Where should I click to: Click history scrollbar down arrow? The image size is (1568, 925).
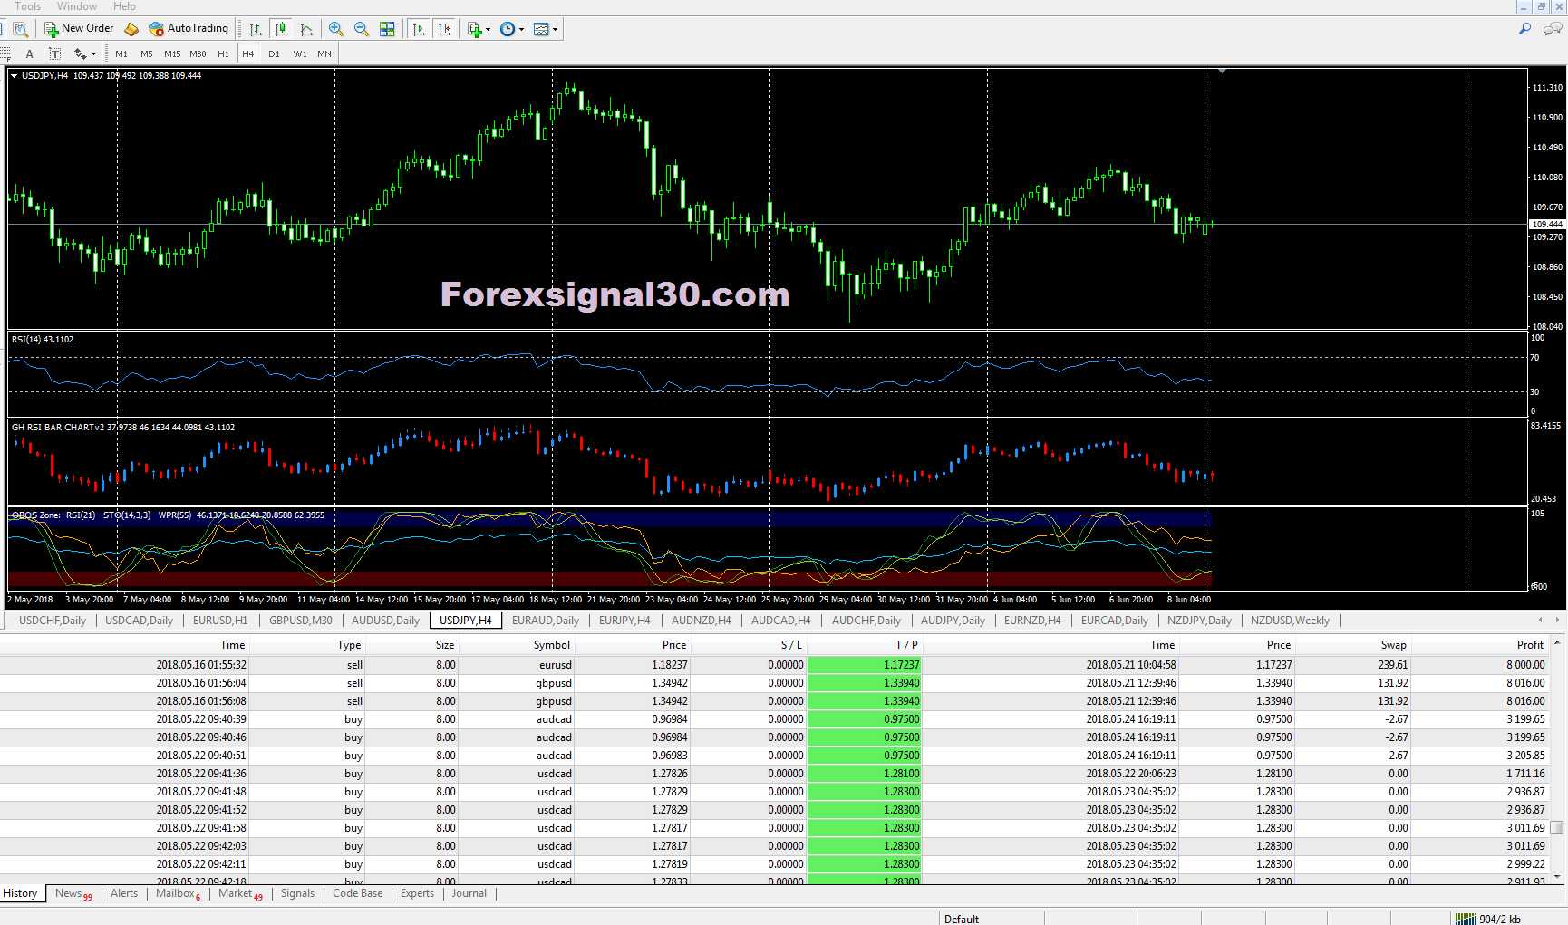click(1557, 876)
